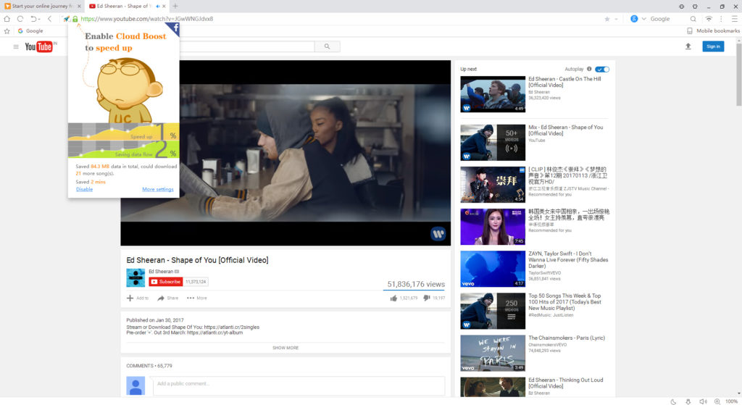The width and height of the screenshot is (742, 405).
Task: Expand description with SHOW MORE
Action: [x=285, y=348]
